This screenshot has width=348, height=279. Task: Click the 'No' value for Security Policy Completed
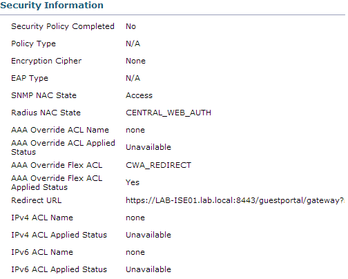pos(130,26)
